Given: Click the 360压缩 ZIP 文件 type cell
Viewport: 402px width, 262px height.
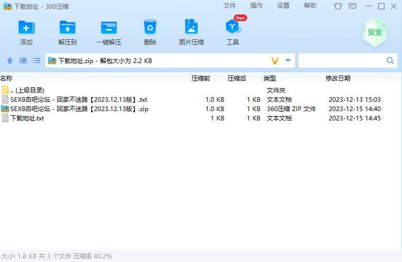Looking at the screenshot, I should tap(291, 109).
